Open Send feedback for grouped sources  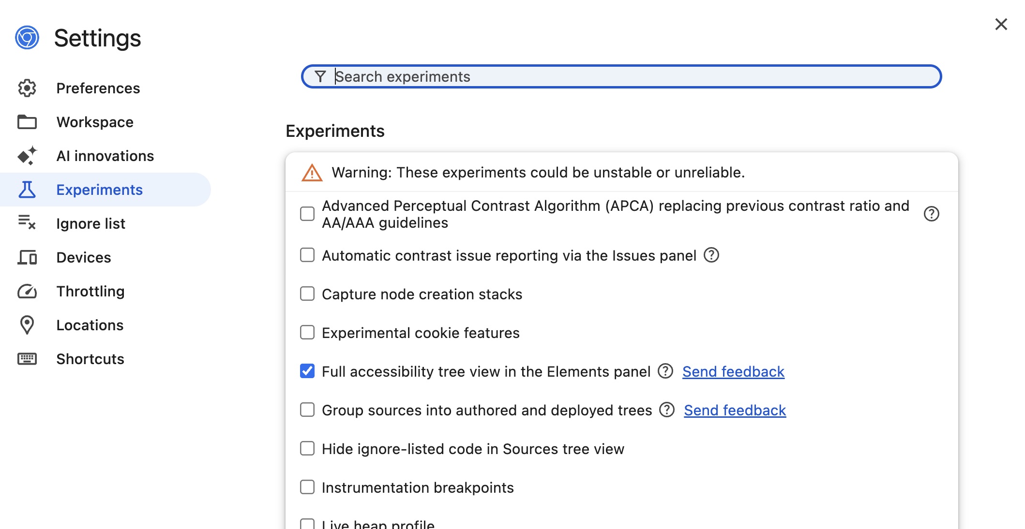(735, 410)
